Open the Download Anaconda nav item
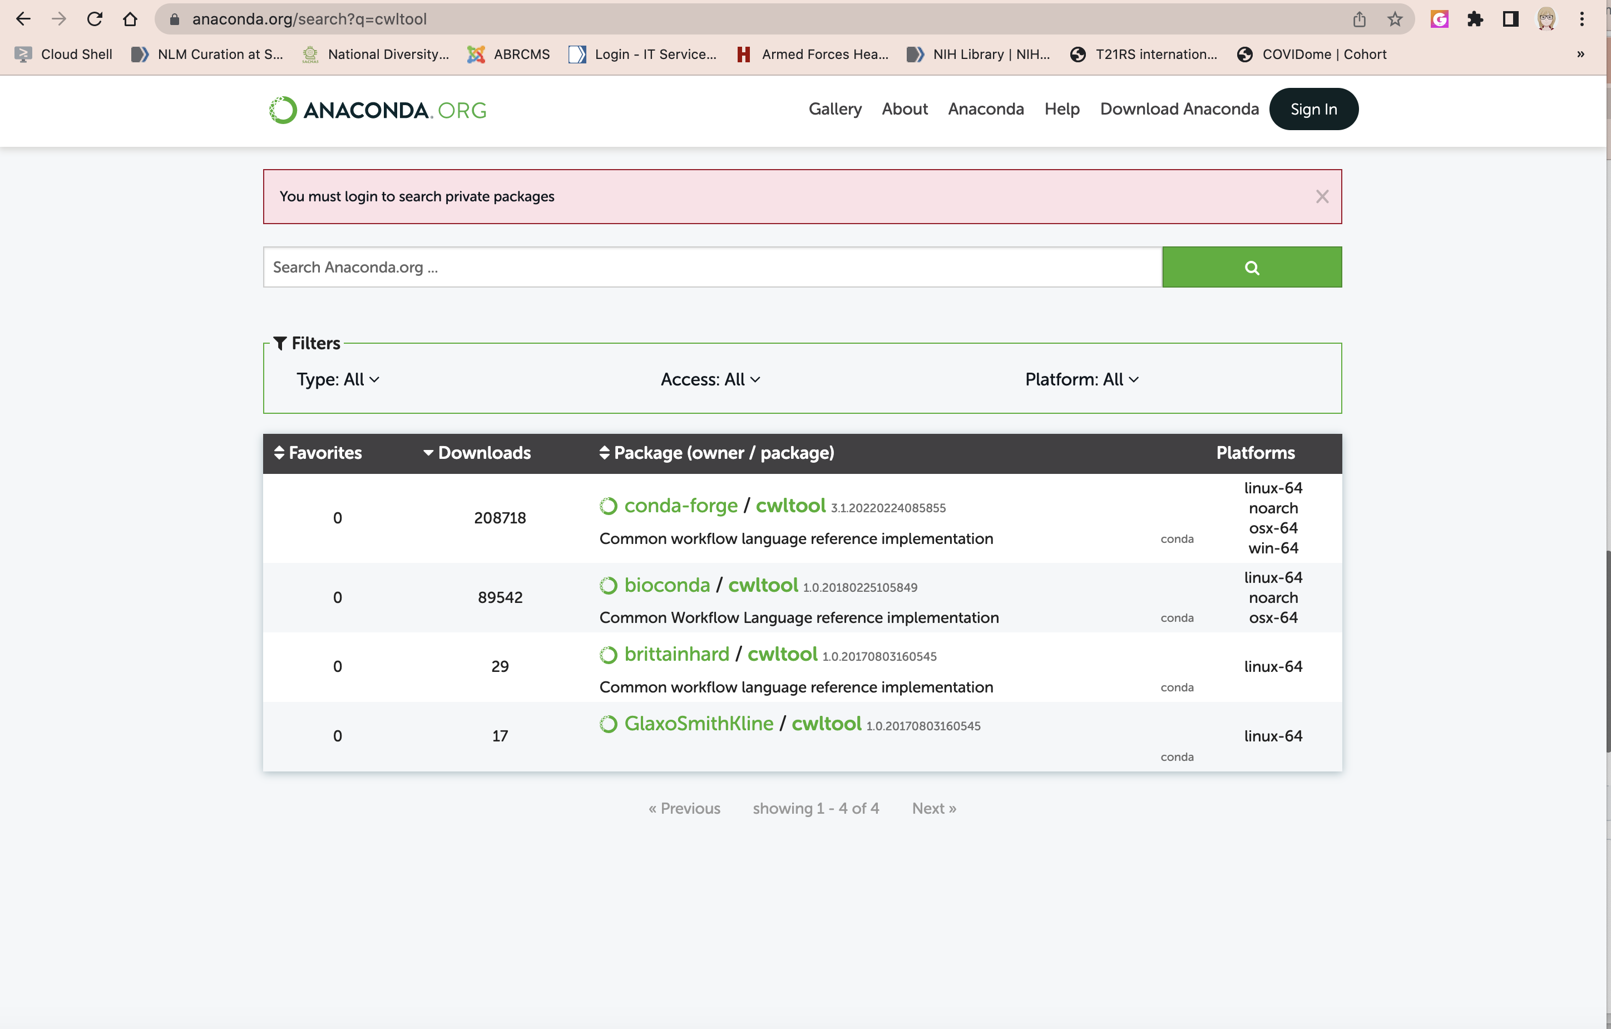Screen dimensions: 1611x1029 click(1179, 109)
